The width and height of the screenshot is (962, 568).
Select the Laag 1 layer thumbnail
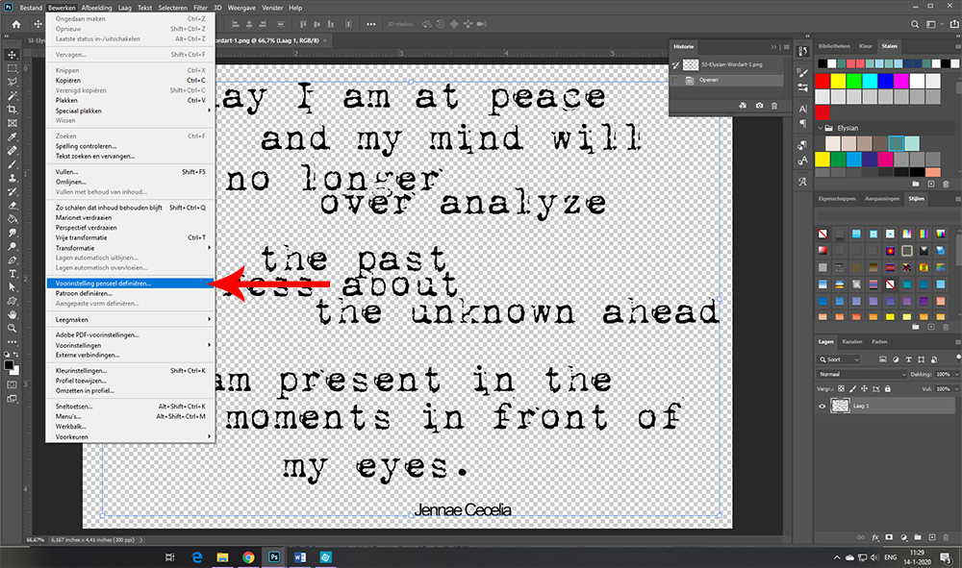coord(840,406)
